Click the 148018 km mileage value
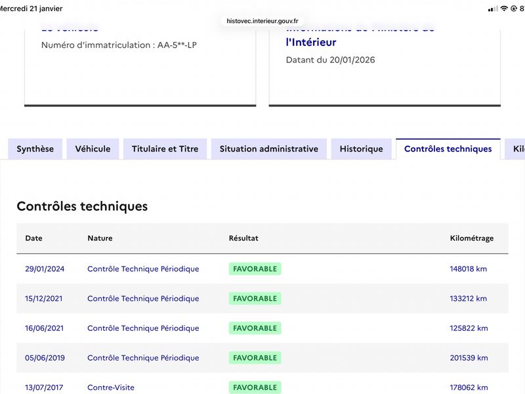 coord(469,269)
